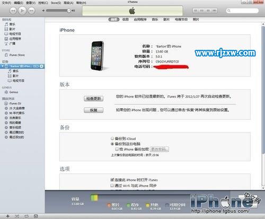Open library 电视节目 with the TV icon
Image resolution: width=265 pixels, height=219 pixels.
click(x=13, y=34)
